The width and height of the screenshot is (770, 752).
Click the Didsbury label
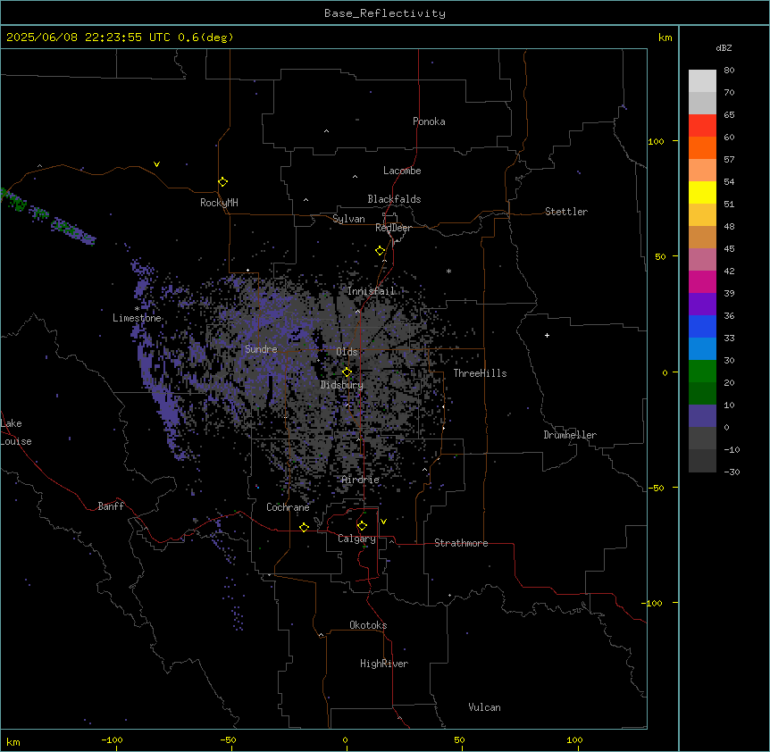pyautogui.click(x=342, y=385)
